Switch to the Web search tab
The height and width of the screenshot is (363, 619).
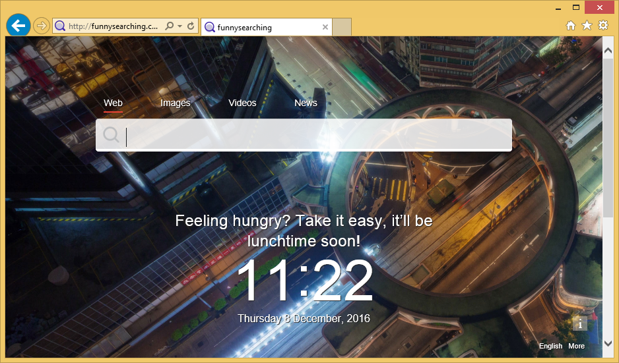click(x=113, y=103)
